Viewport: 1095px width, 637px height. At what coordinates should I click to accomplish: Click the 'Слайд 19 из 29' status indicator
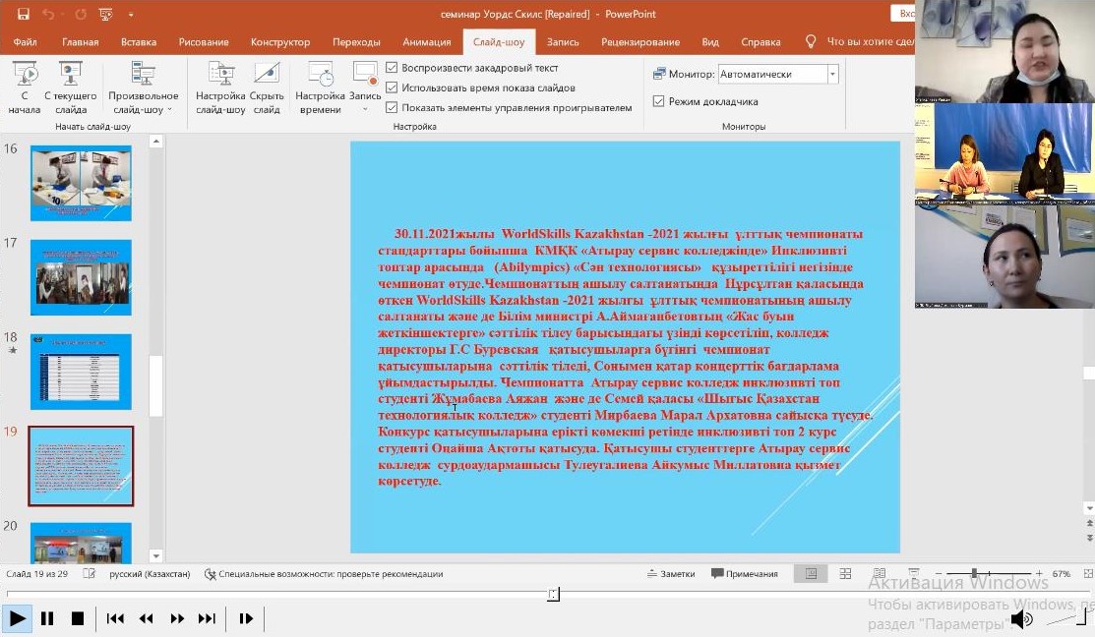coord(37,573)
